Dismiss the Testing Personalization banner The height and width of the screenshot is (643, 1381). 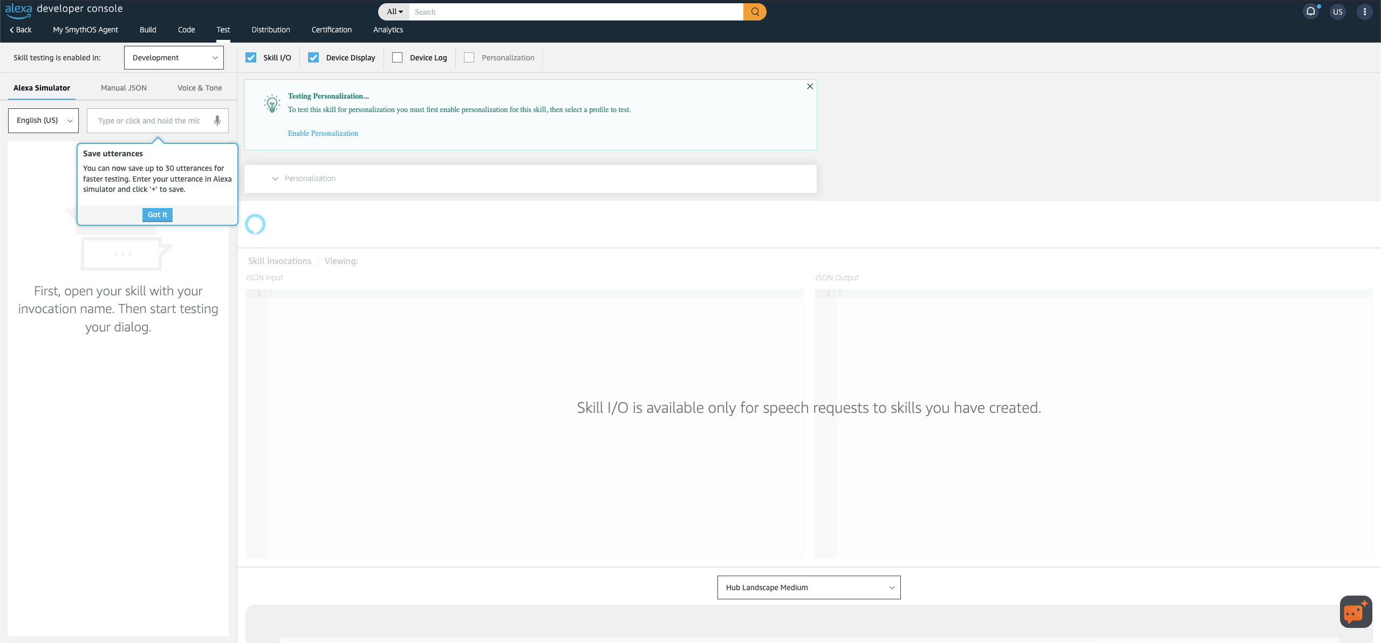(x=809, y=86)
